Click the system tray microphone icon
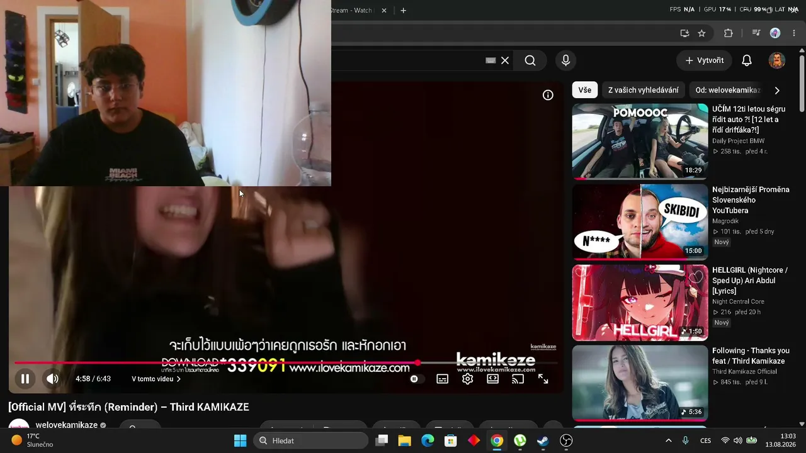This screenshot has height=453, width=806. tap(686, 440)
